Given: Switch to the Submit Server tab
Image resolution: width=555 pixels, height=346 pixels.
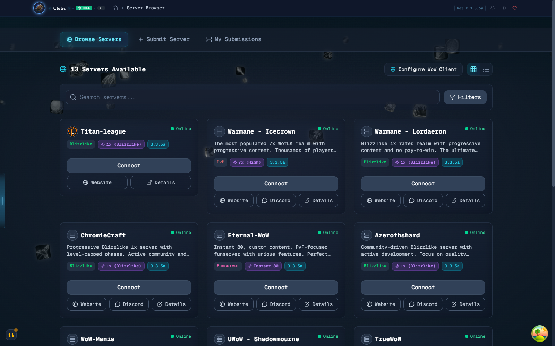Looking at the screenshot, I should tap(164, 39).
